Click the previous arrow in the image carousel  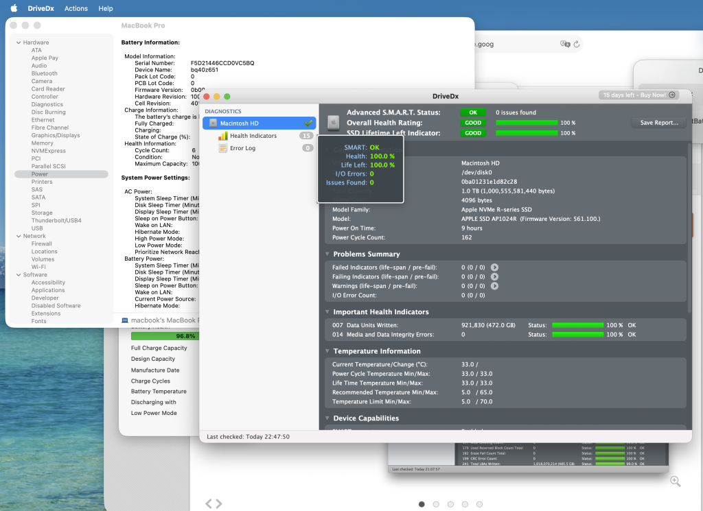pos(209,503)
